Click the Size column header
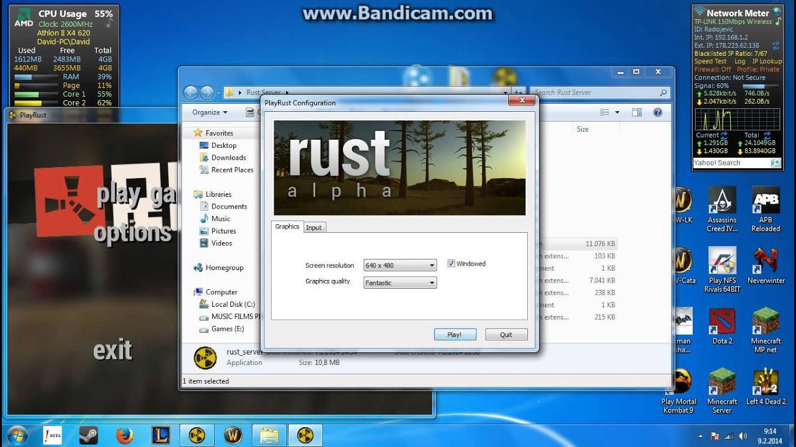 [x=583, y=129]
